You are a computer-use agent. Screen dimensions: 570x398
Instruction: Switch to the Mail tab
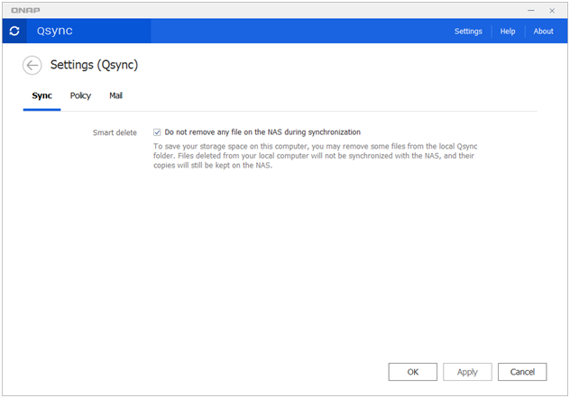115,95
